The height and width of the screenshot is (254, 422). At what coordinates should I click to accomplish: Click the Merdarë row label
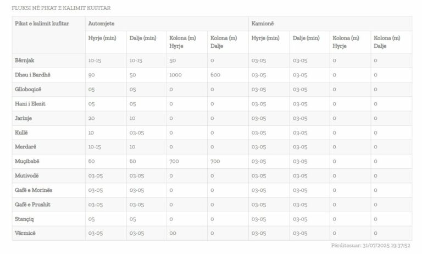(x=26, y=147)
